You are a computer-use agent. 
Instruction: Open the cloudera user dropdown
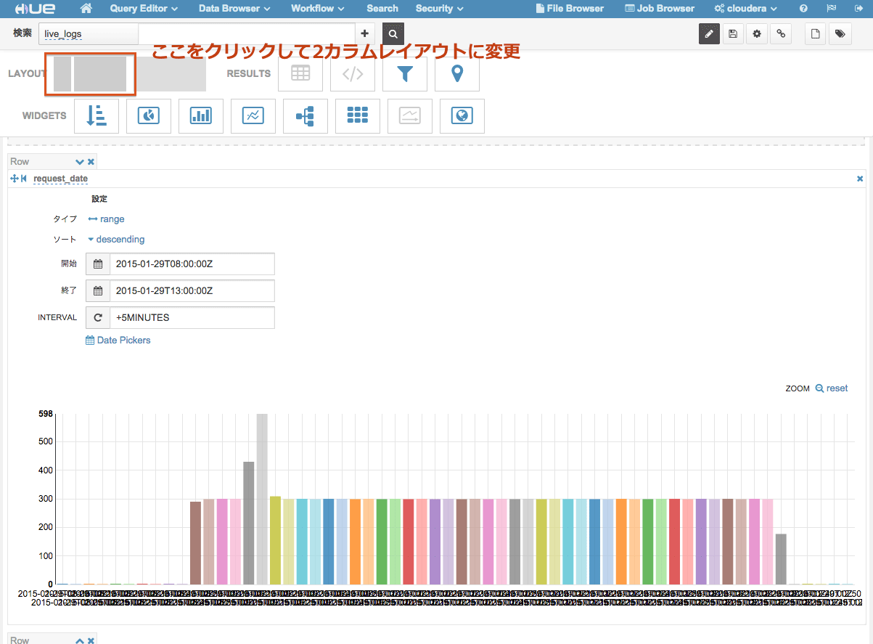click(x=746, y=9)
